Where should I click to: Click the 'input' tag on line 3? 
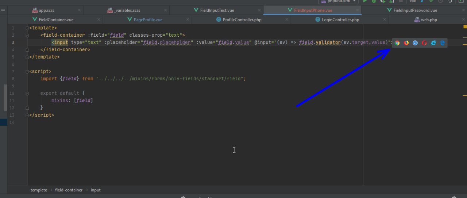point(61,43)
